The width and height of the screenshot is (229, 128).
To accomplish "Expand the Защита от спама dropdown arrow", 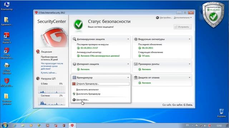I will 189,78.
